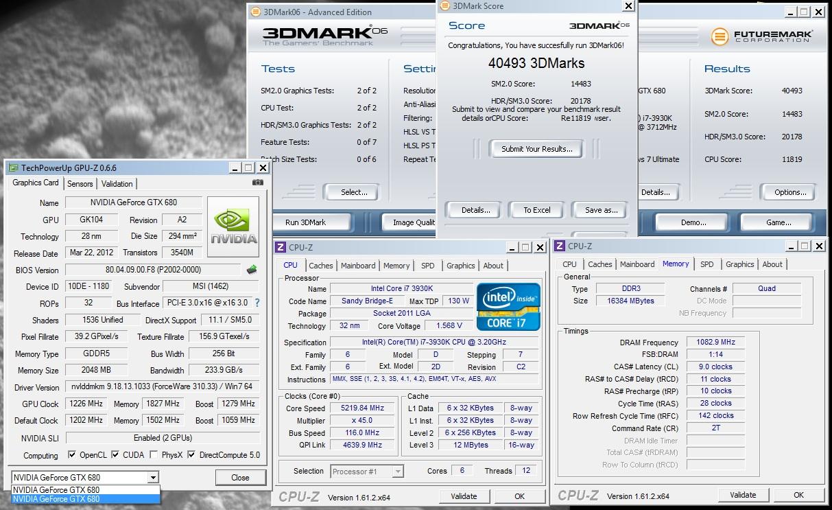The image size is (832, 510).
Task: Toggle the PhysX checkbox
Action: click(154, 454)
